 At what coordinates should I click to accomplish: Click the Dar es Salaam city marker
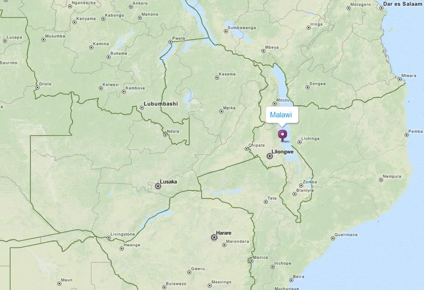click(381, 8)
